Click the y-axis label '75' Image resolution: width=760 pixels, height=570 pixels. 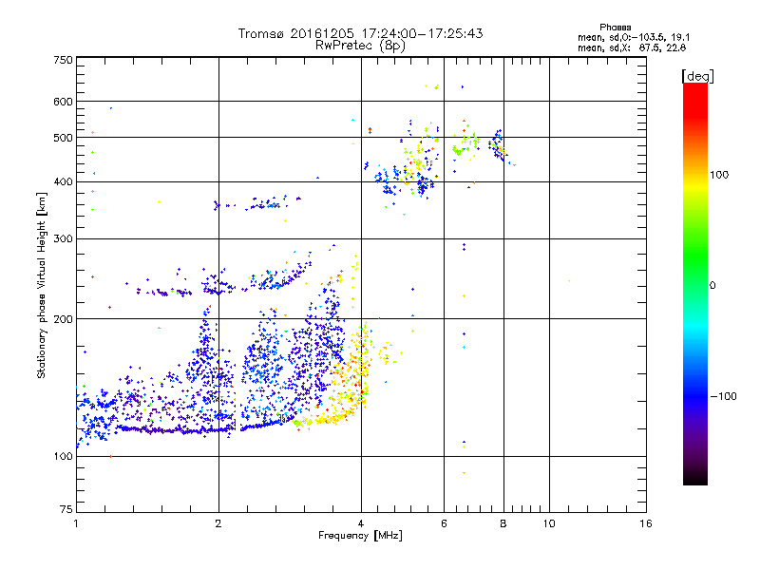tap(66, 509)
